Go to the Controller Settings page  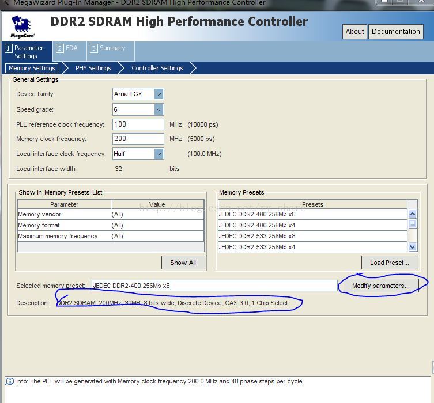coord(157,68)
